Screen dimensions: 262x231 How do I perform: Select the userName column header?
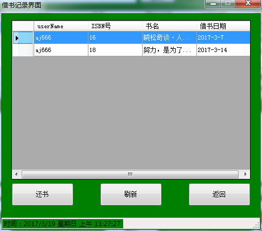click(x=61, y=26)
